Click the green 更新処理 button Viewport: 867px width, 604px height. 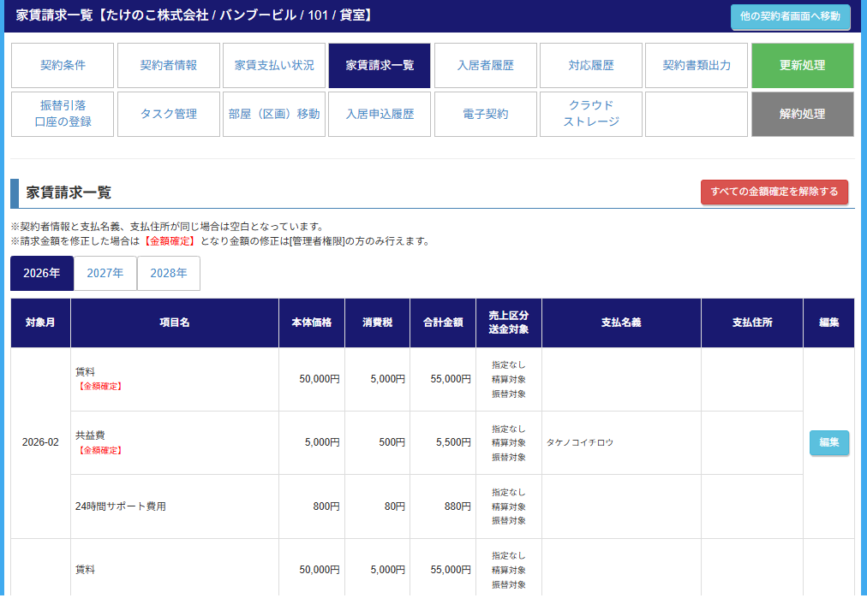[803, 65]
